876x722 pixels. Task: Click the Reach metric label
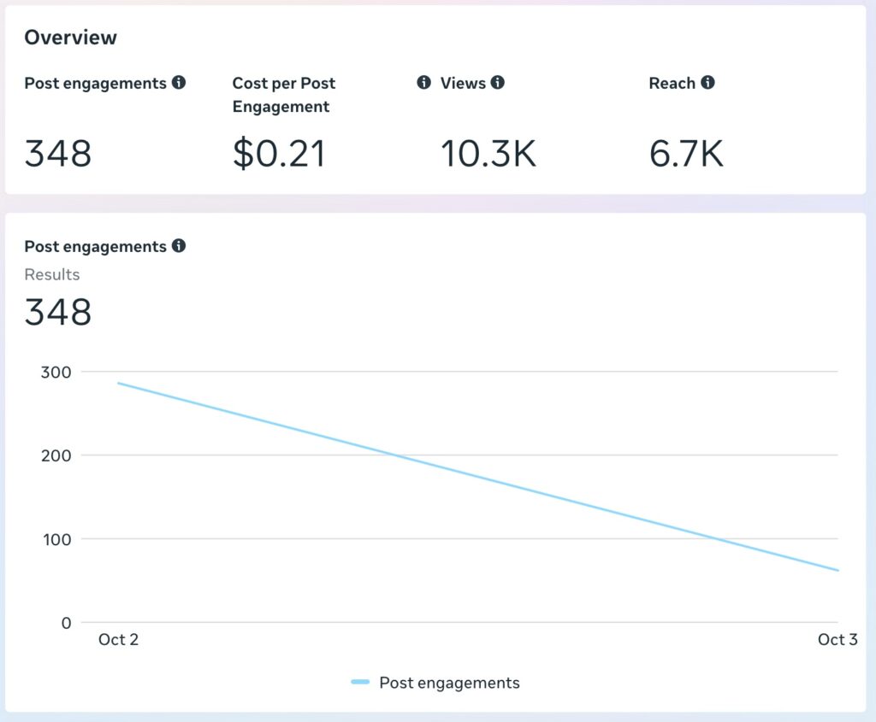(672, 83)
